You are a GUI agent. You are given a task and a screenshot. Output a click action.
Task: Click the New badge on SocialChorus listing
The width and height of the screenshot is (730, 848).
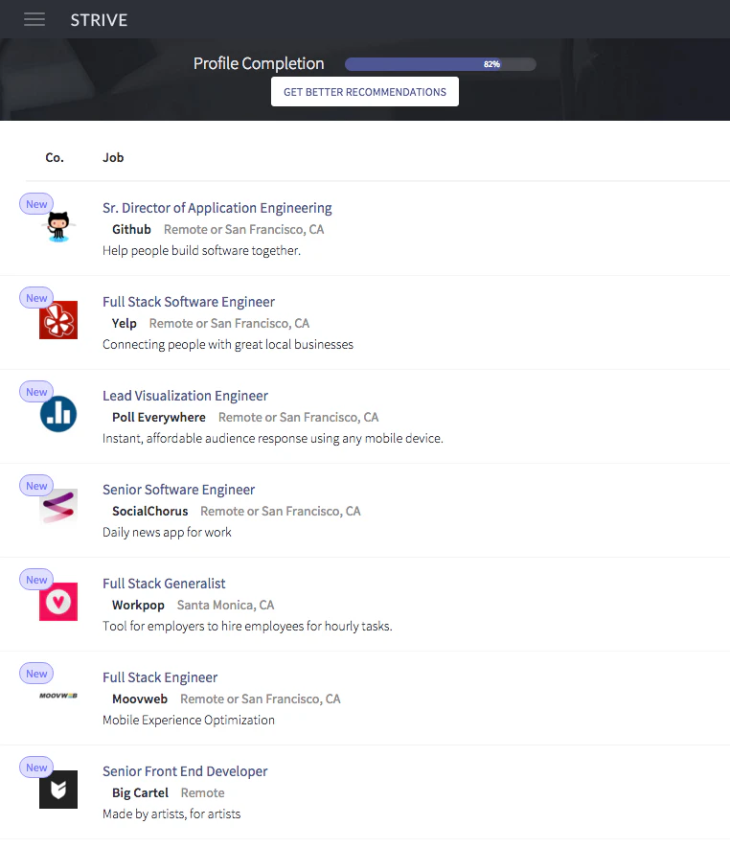36,486
